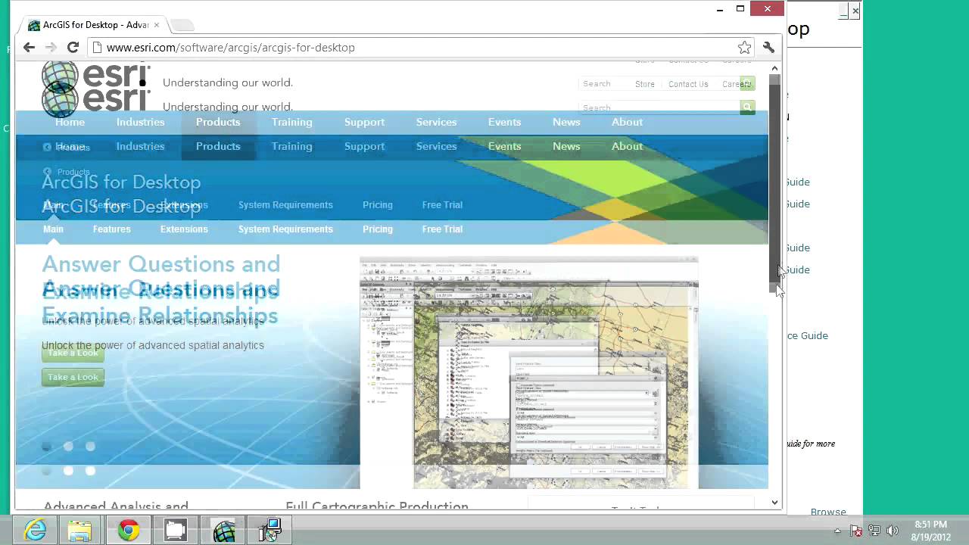969x545 pixels.
Task: Click the page icon beside the URL
Action: pos(96,48)
